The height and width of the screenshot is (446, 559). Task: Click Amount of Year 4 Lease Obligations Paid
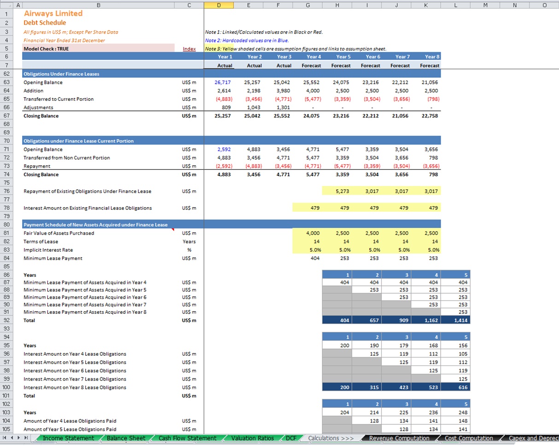[70, 421]
